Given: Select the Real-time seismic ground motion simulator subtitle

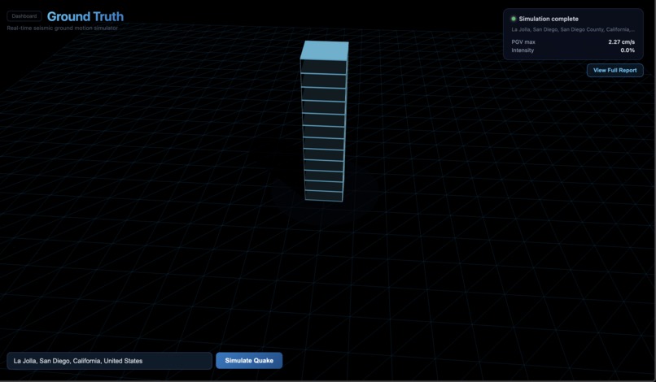Looking at the screenshot, I should point(63,28).
